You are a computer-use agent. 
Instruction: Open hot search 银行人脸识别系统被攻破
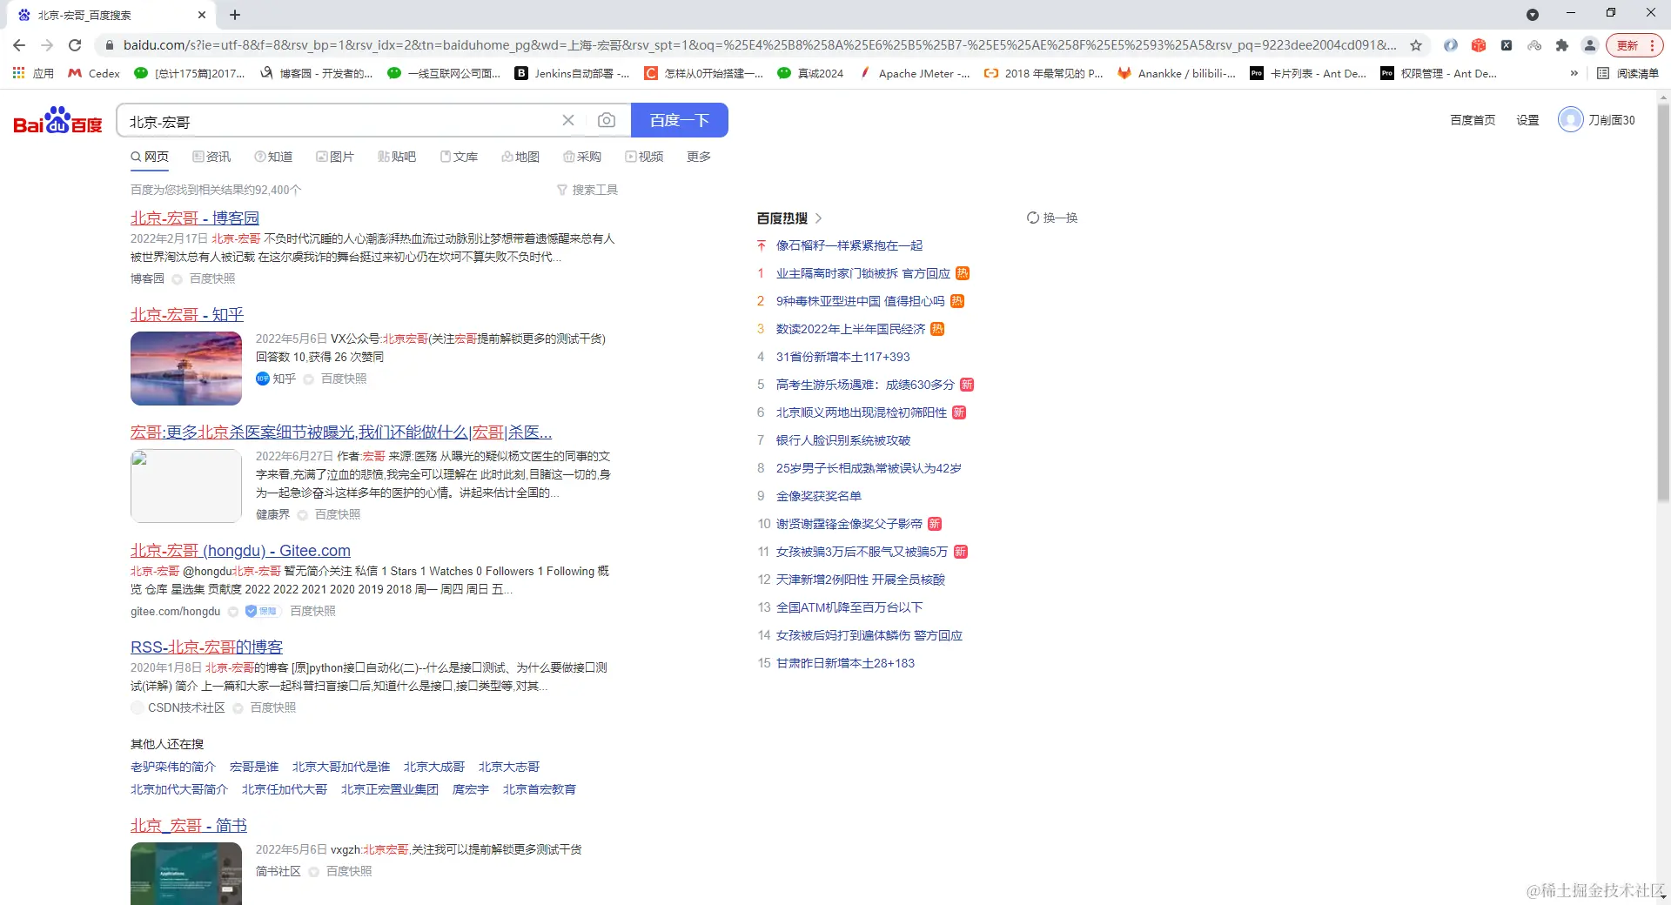pos(843,440)
